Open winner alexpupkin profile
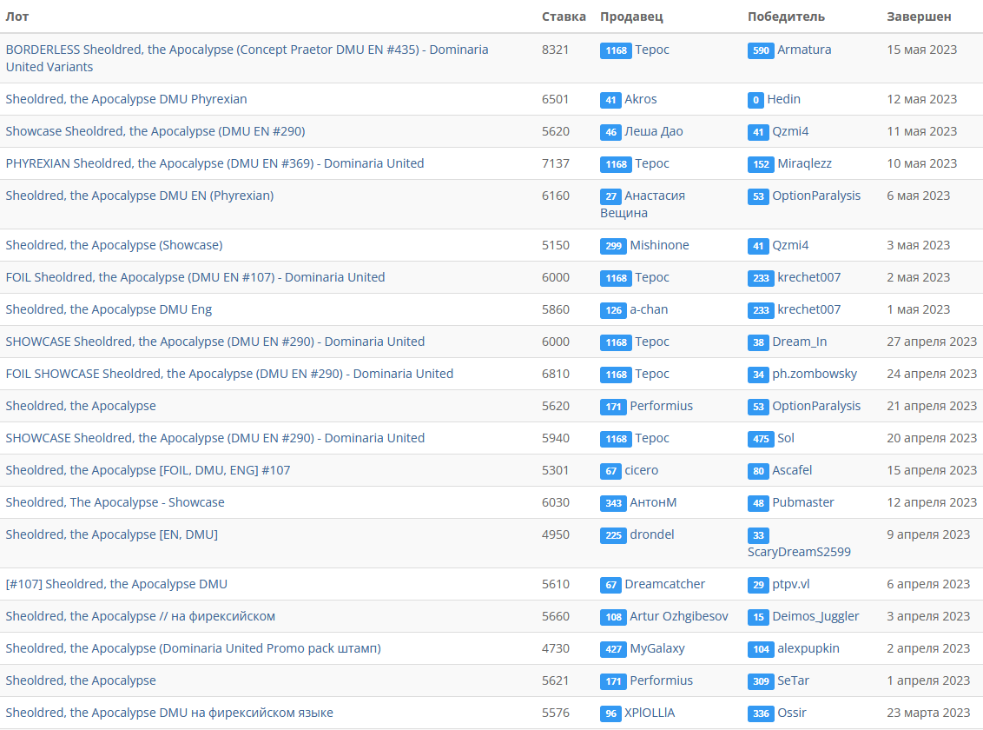This screenshot has width=983, height=730. [x=808, y=647]
